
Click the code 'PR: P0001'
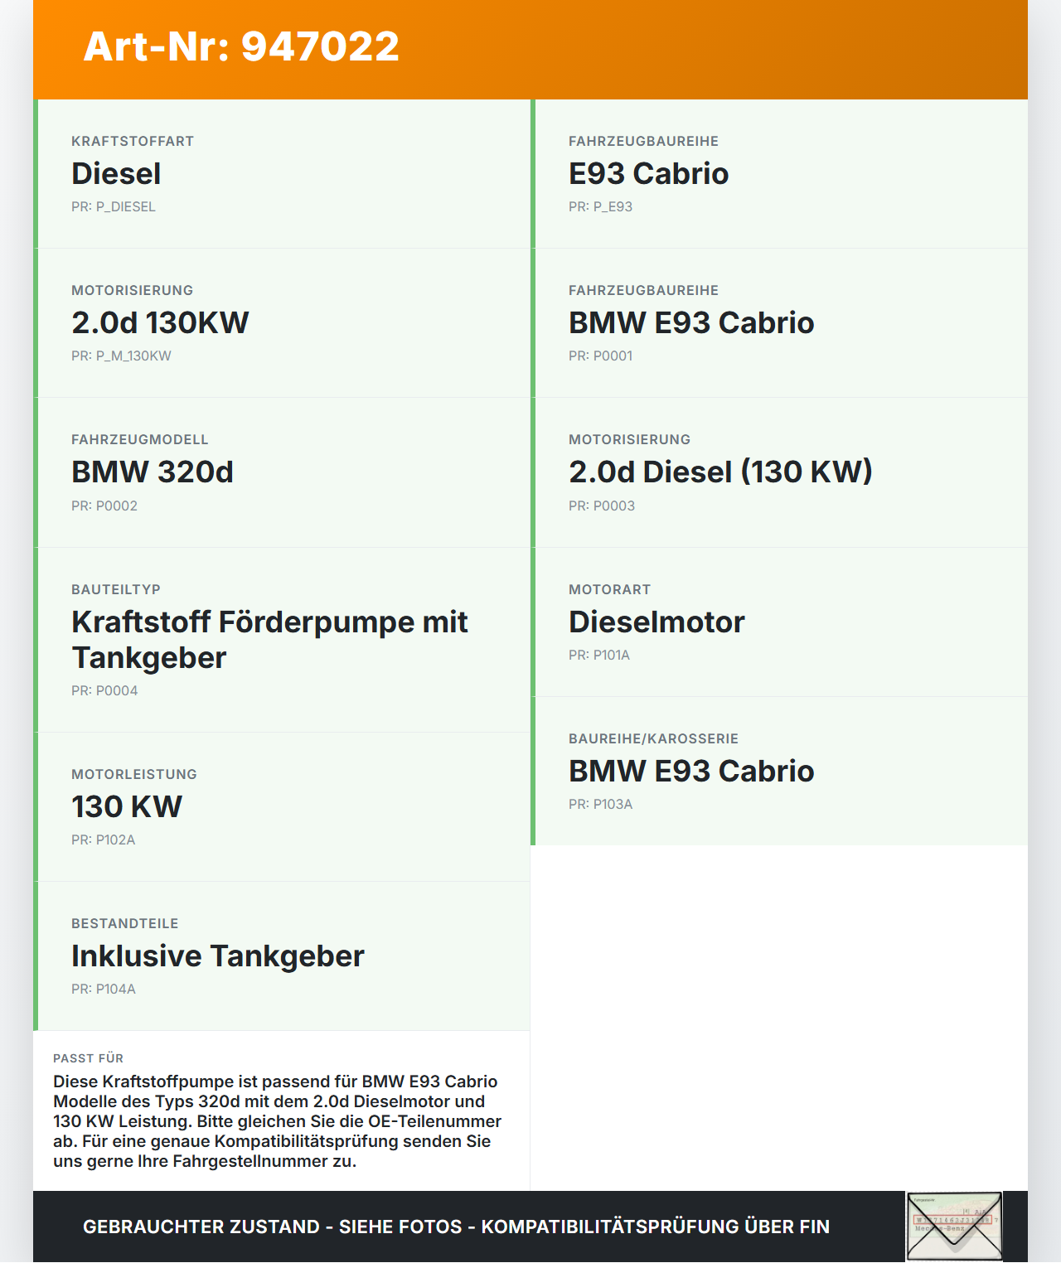point(600,356)
